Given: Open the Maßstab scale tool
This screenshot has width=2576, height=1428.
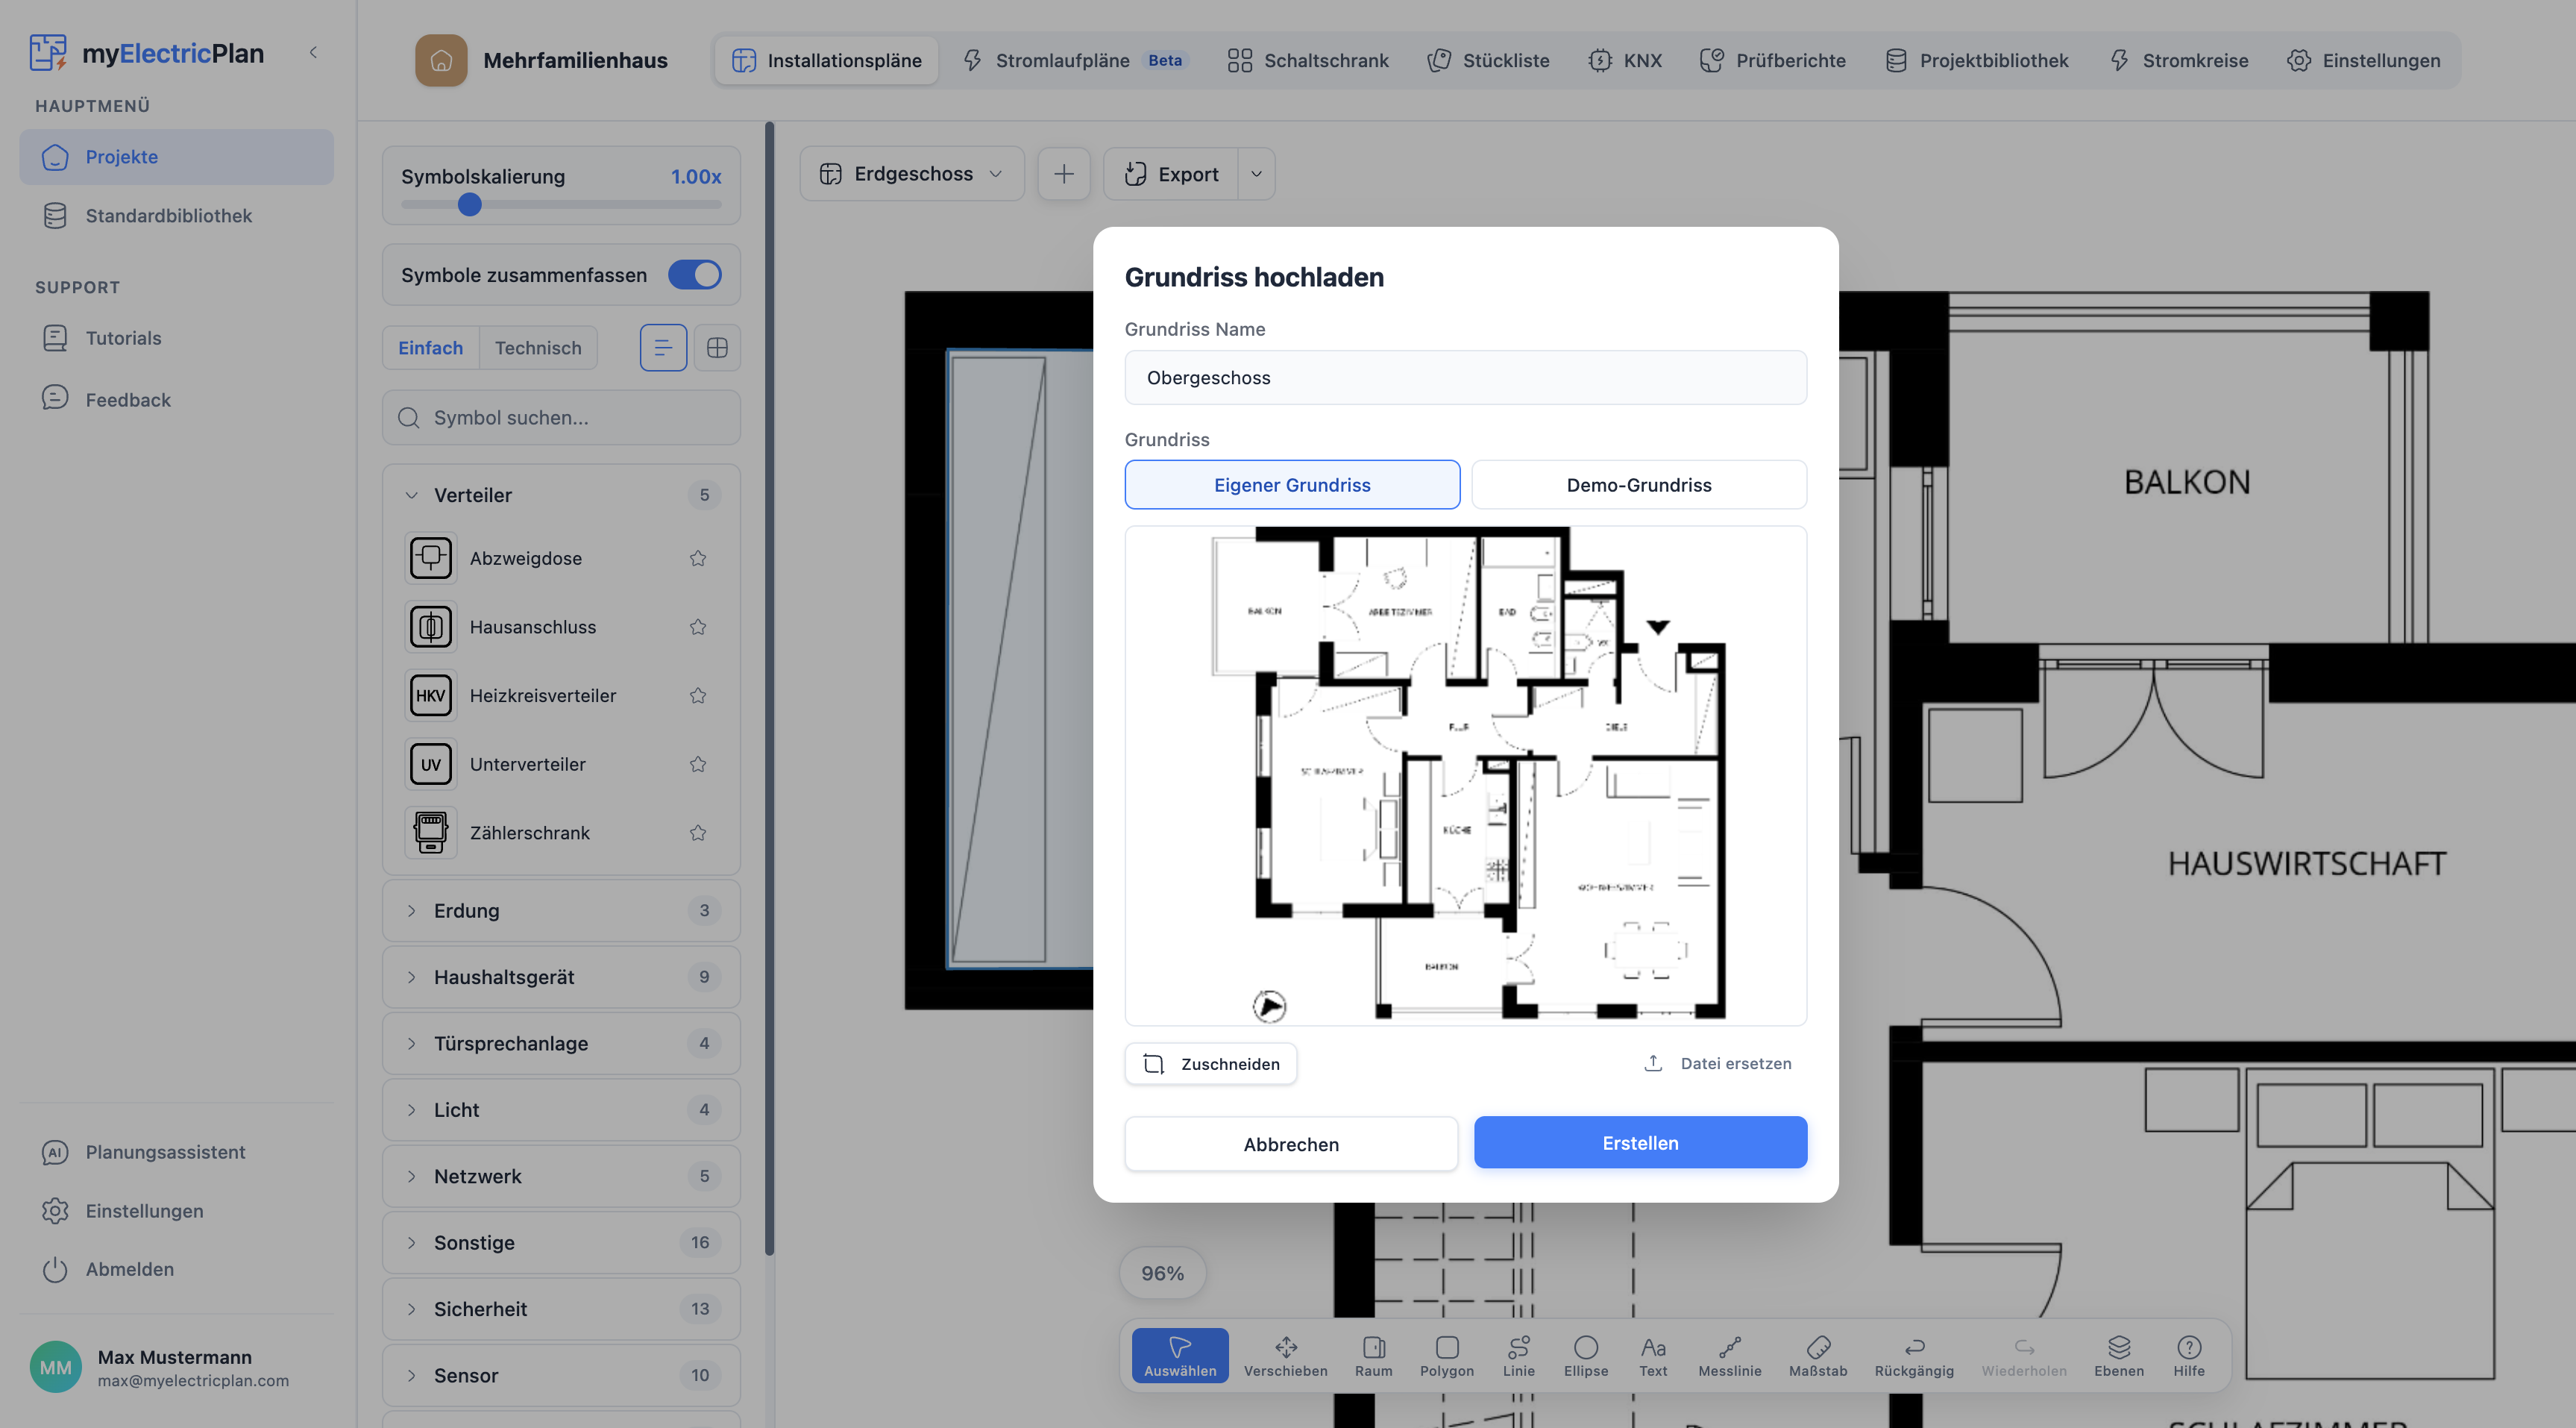Looking at the screenshot, I should pos(1818,1356).
